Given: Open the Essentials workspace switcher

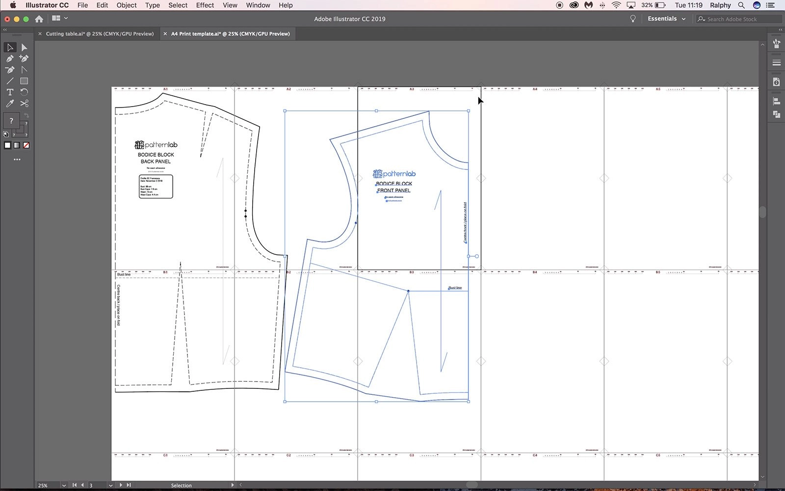Looking at the screenshot, I should click(666, 19).
